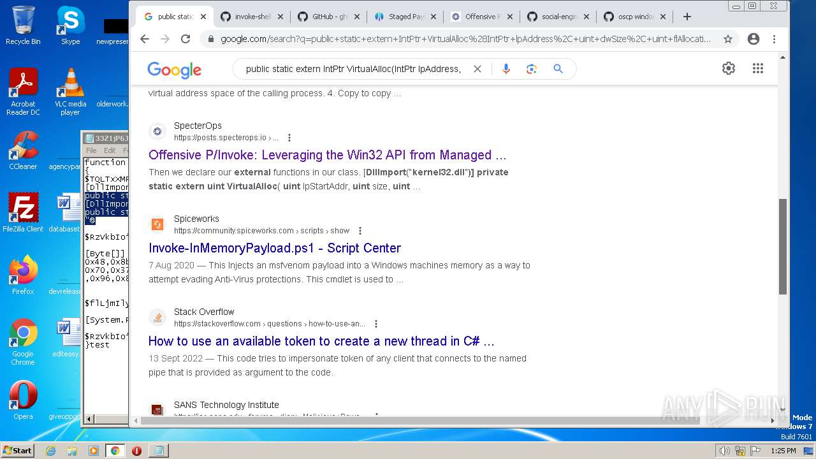Open the Edit menu in Notepad
Screen dimensions: 816x459
[110, 150]
